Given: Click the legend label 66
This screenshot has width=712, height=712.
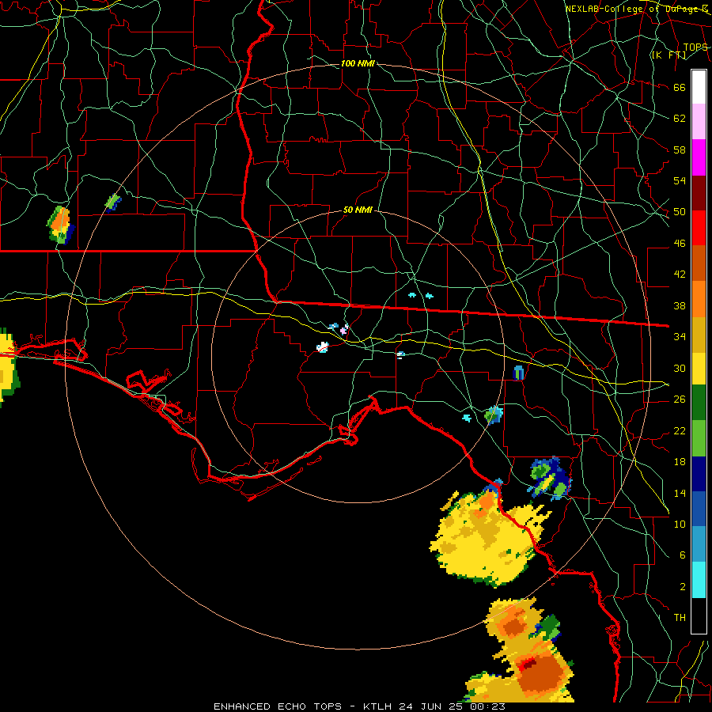Looking at the screenshot, I should pos(680,87).
